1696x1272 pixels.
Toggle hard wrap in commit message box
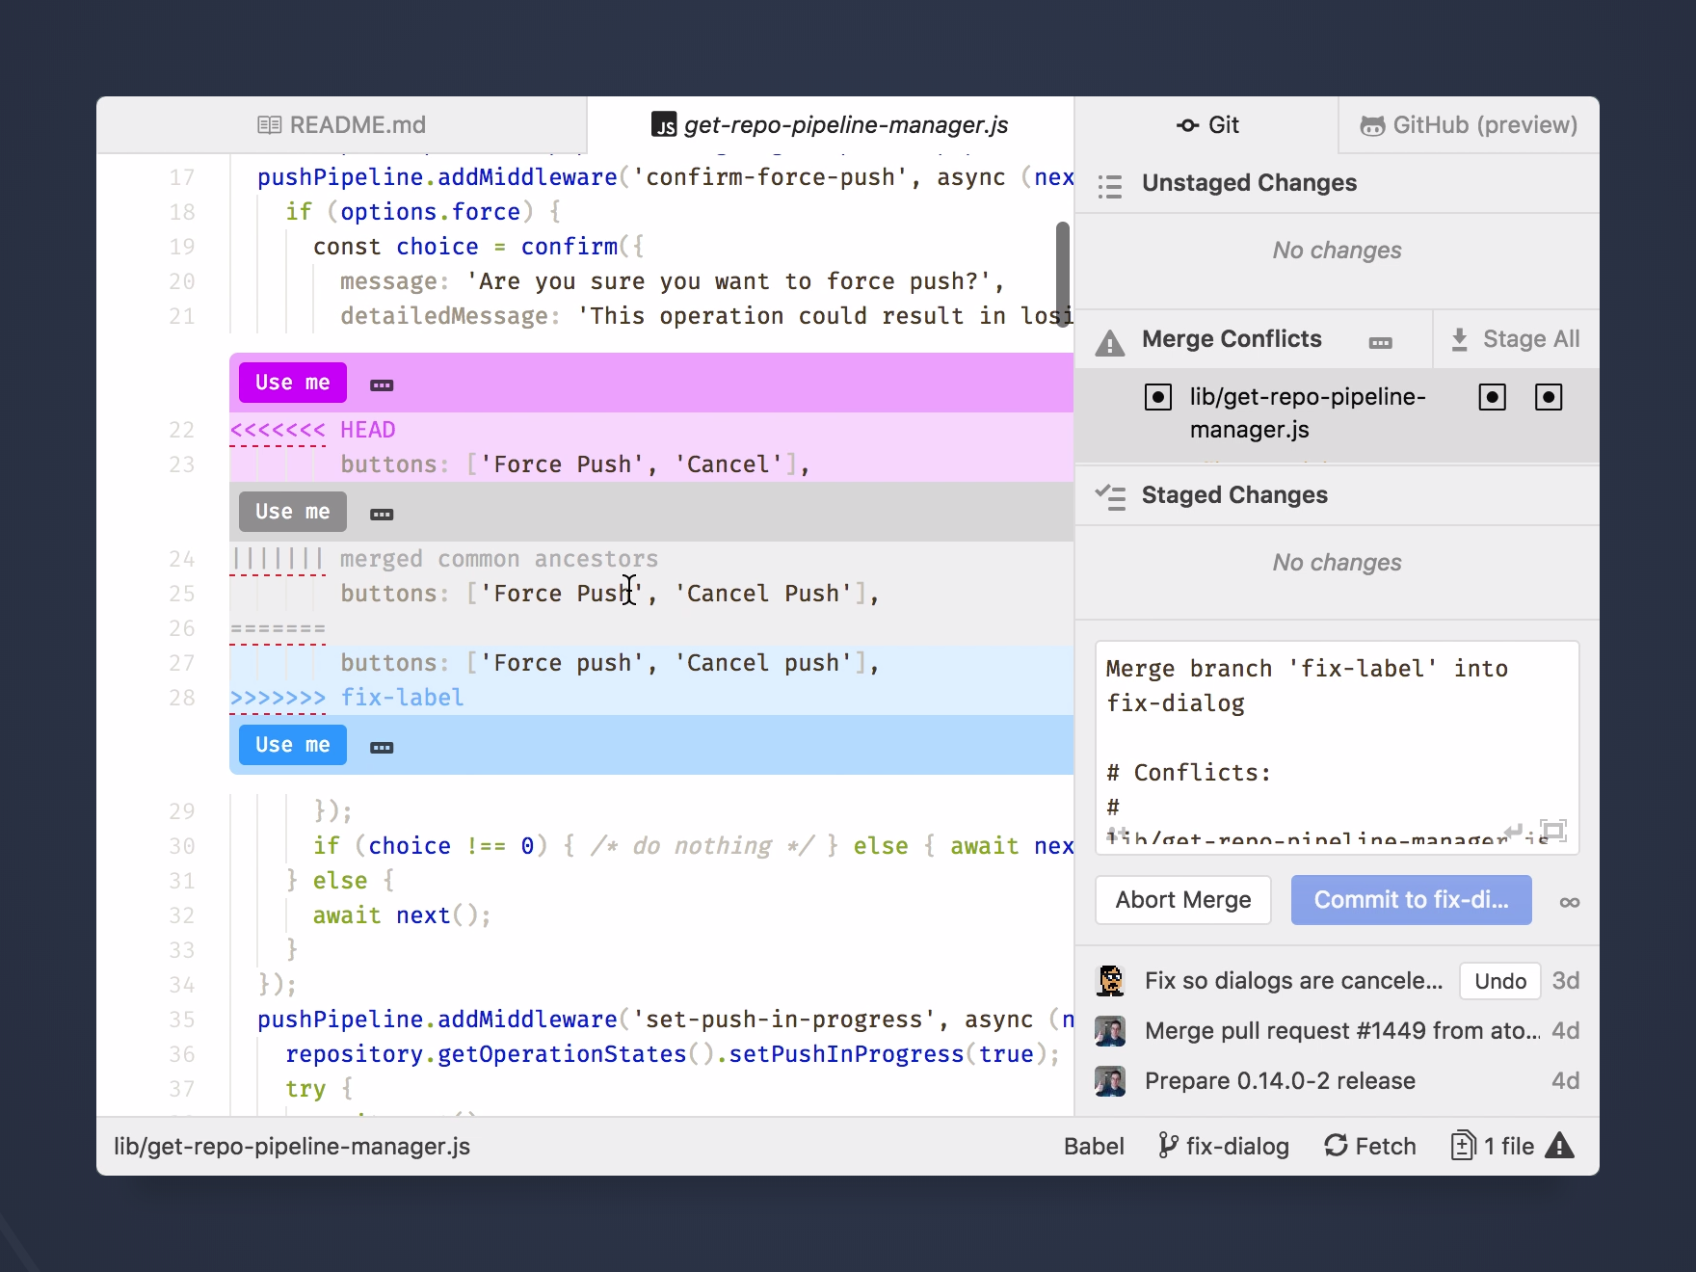coord(1513,831)
